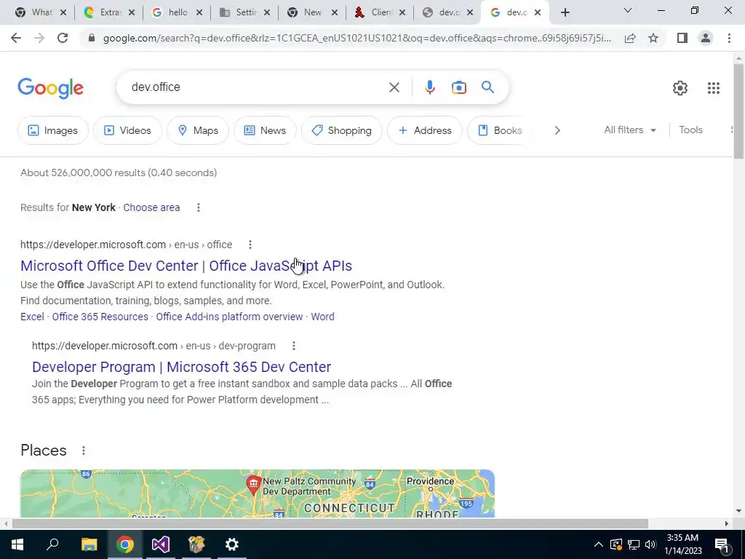Open Tools options
Viewport: 745px width, 559px height.
[x=690, y=130]
